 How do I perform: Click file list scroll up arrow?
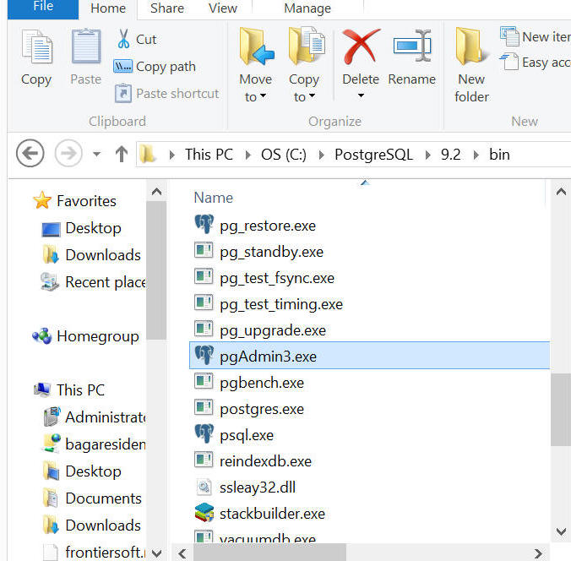tap(561, 192)
